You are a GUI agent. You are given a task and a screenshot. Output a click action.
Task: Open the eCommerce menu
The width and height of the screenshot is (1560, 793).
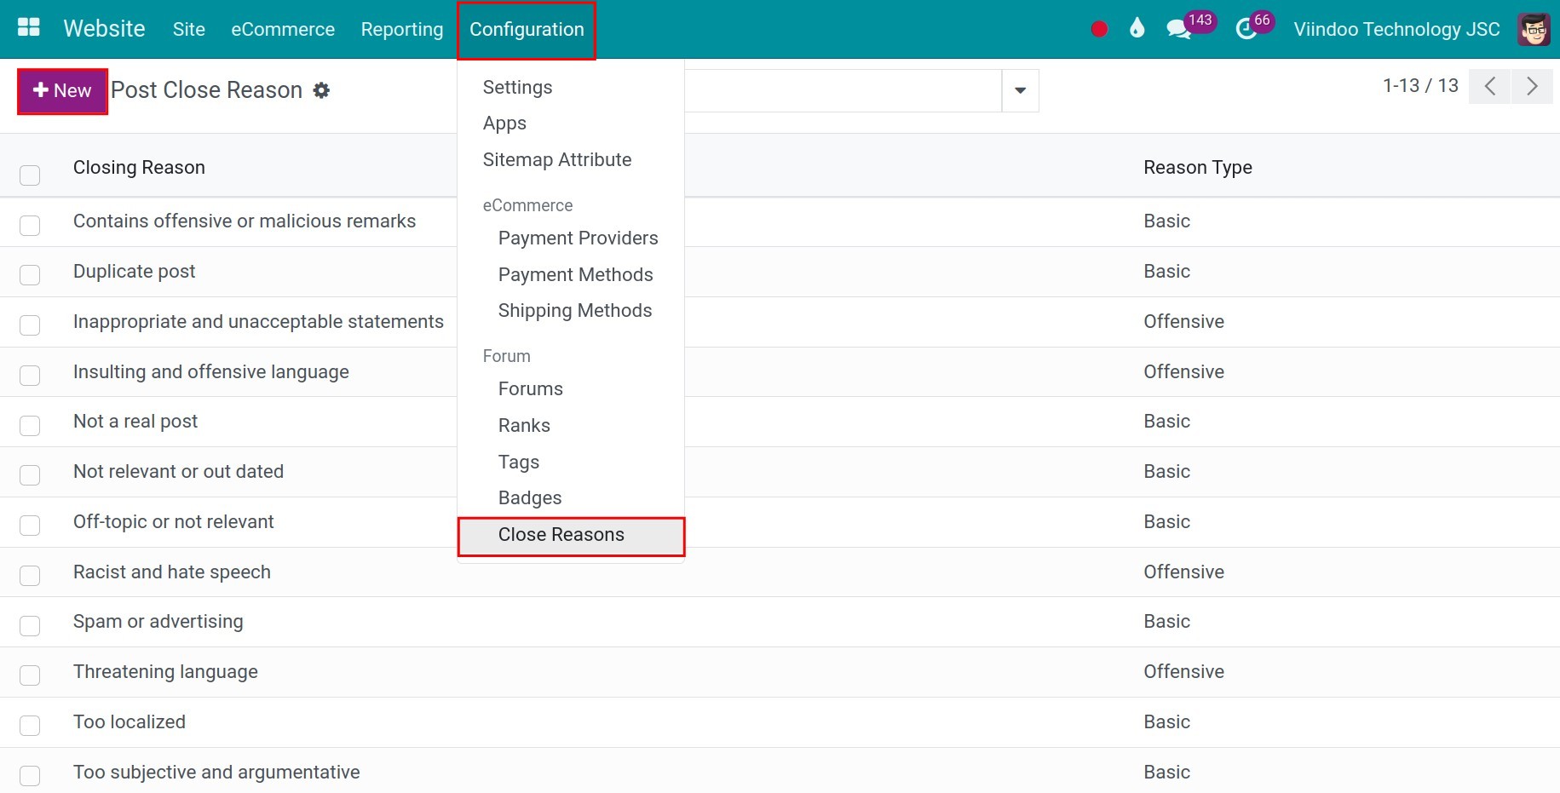pyautogui.click(x=283, y=29)
